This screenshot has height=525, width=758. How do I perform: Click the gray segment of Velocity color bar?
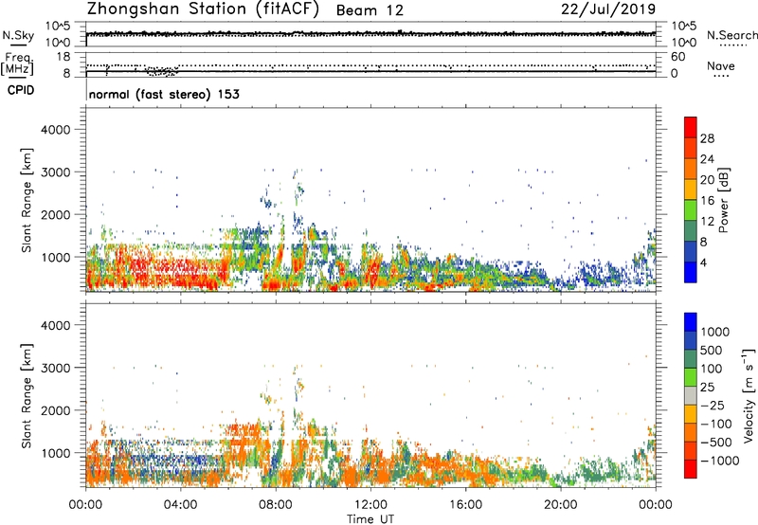691,395
